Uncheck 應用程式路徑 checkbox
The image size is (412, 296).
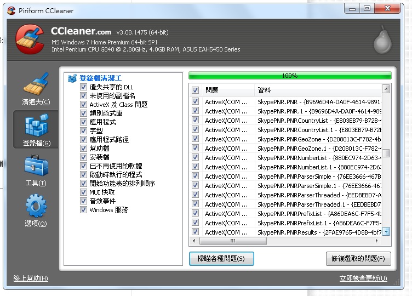83,140
